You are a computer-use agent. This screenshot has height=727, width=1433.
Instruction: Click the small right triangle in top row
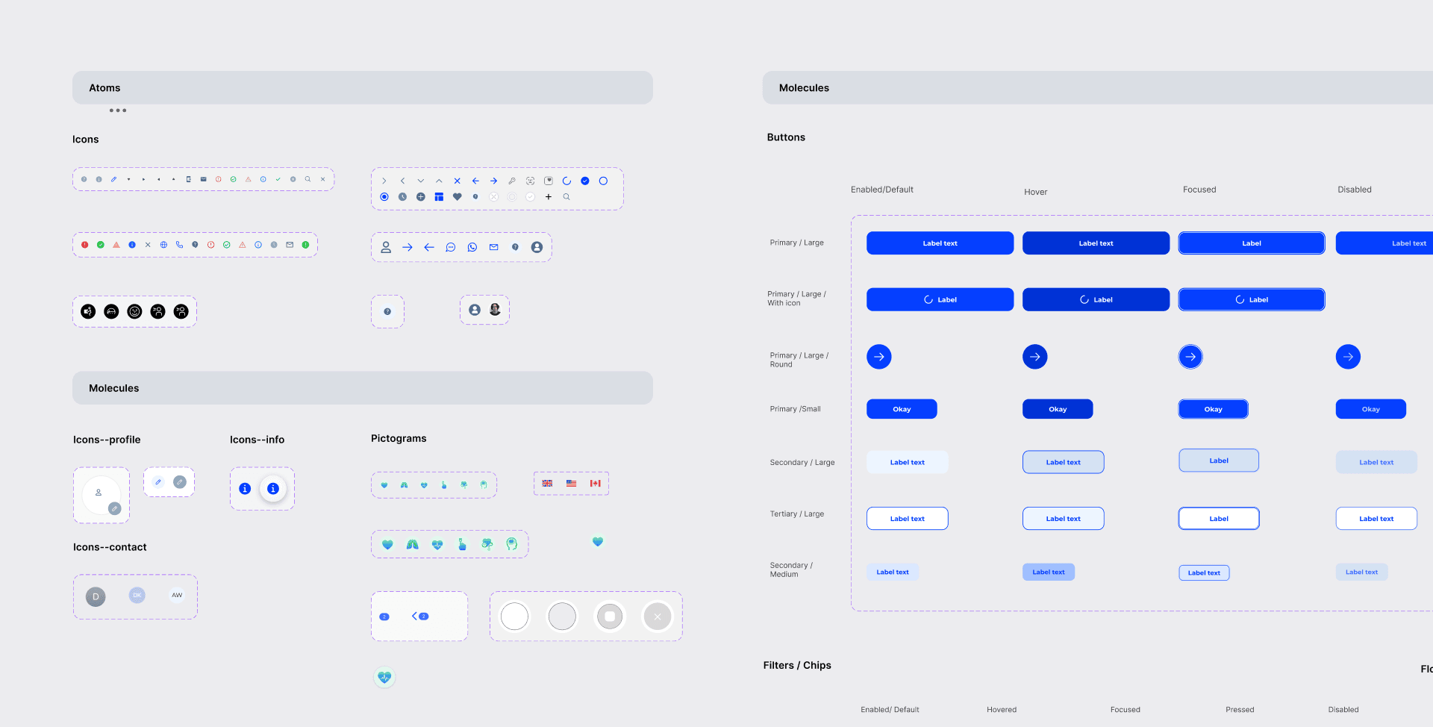pyautogui.click(x=143, y=179)
